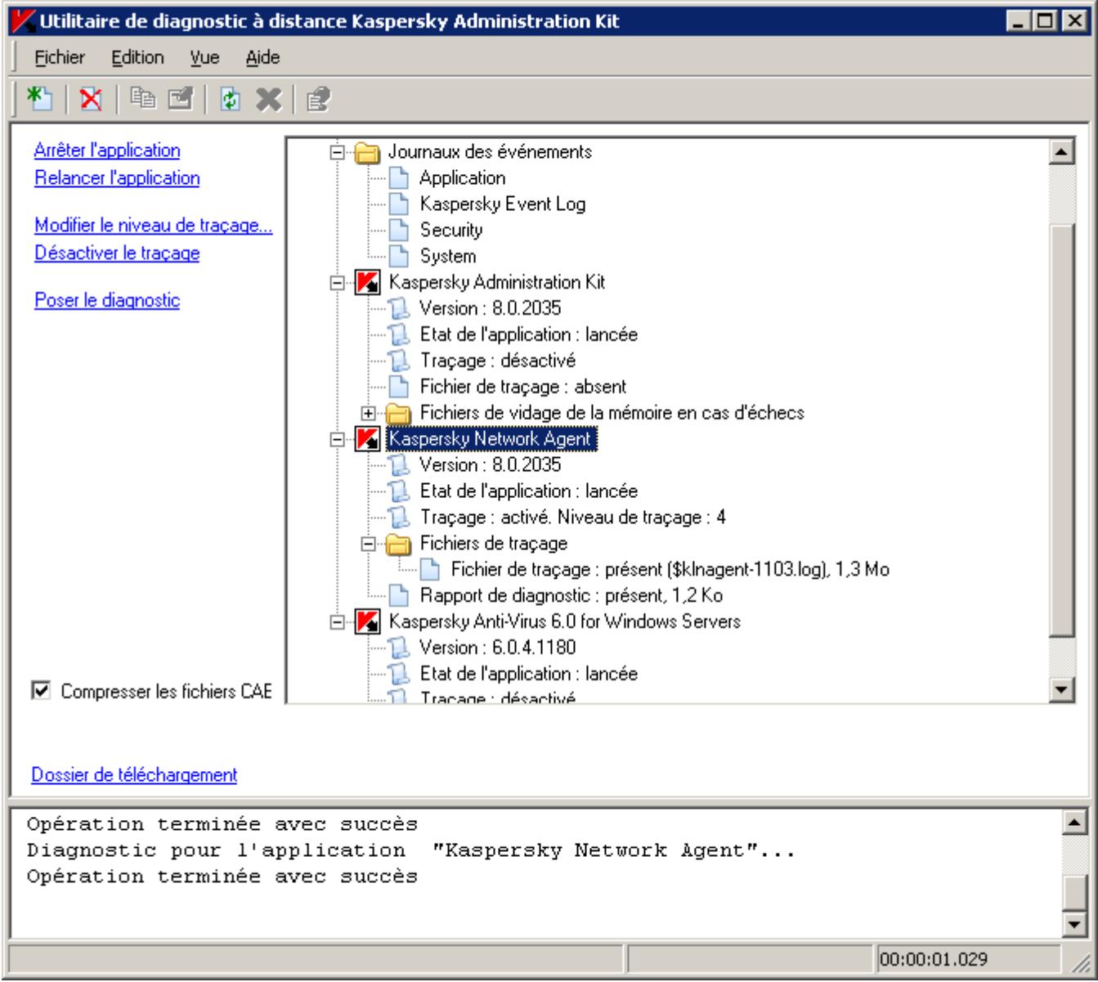
Task: Click the tree pane scroll down arrow
Action: pyautogui.click(x=1061, y=690)
